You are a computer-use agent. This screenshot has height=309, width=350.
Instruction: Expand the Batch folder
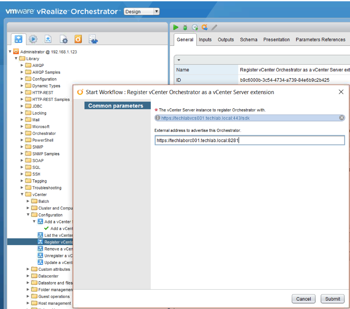click(28, 201)
